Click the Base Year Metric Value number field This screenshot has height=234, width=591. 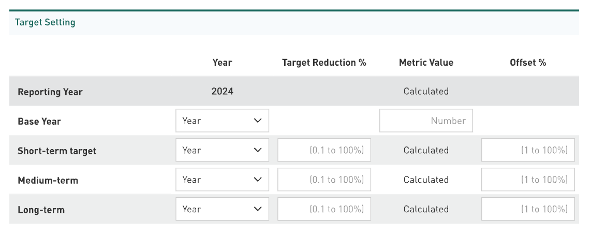click(x=426, y=121)
